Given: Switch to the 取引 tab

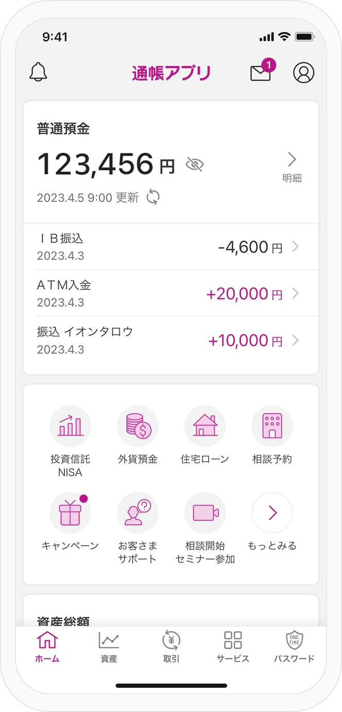Looking at the screenshot, I should [171, 647].
